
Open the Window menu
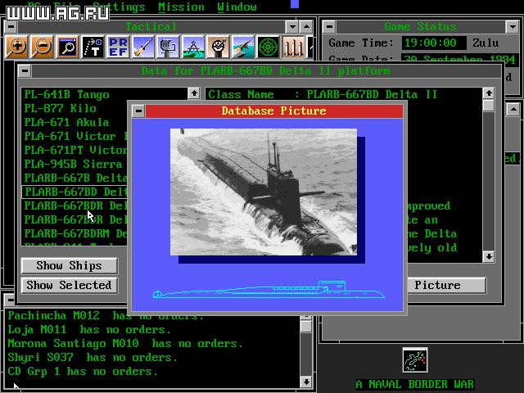237,7
